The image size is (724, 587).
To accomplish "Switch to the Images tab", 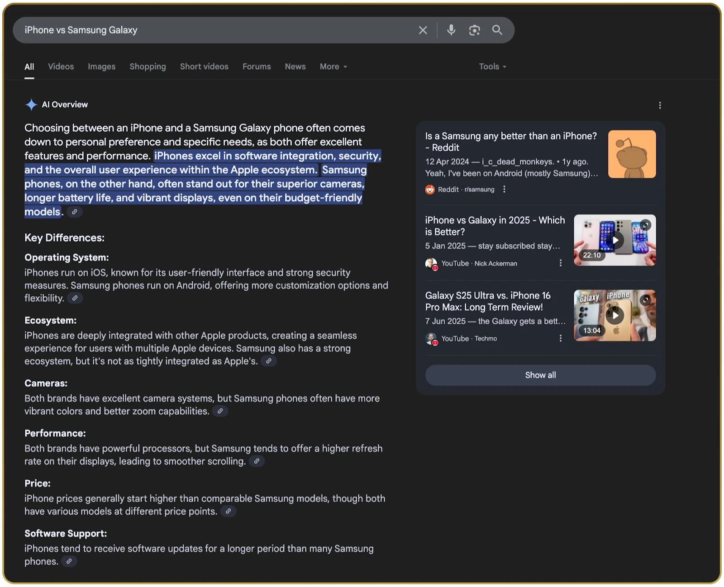I will point(102,66).
